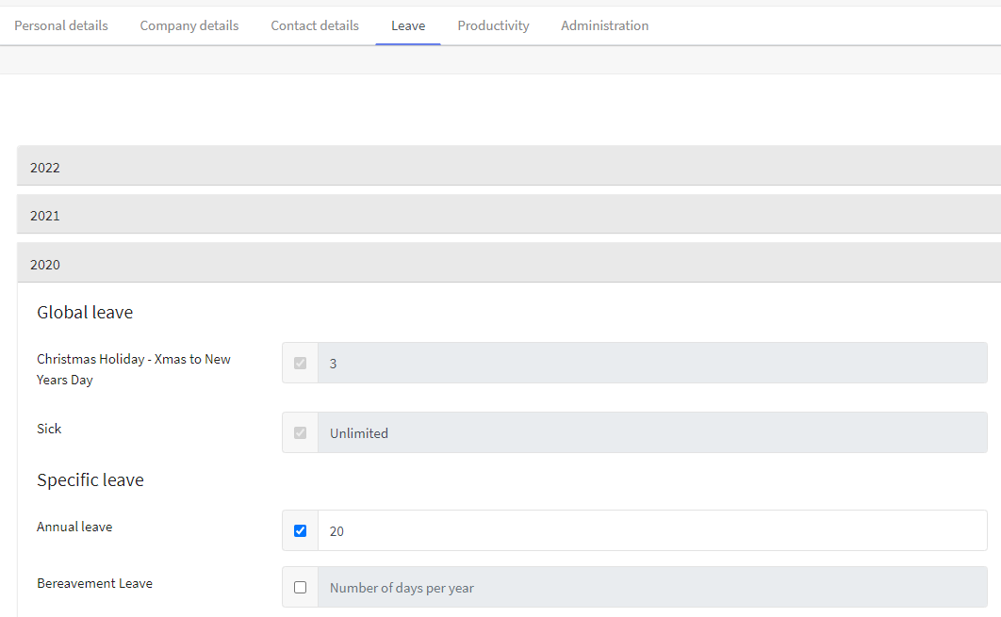Uncheck the Annual leave checkbox

coord(300,530)
